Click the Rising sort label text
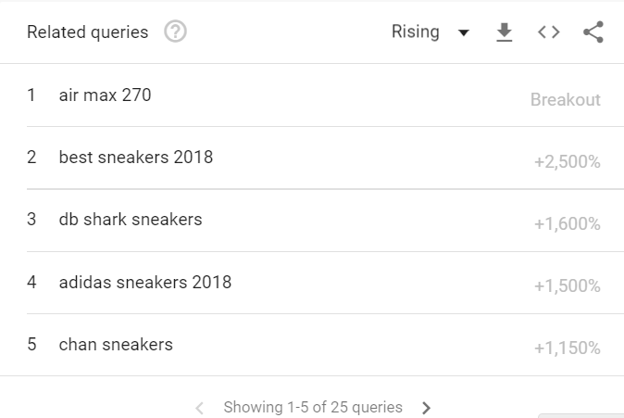Screen dimensions: 624x418 pos(415,32)
